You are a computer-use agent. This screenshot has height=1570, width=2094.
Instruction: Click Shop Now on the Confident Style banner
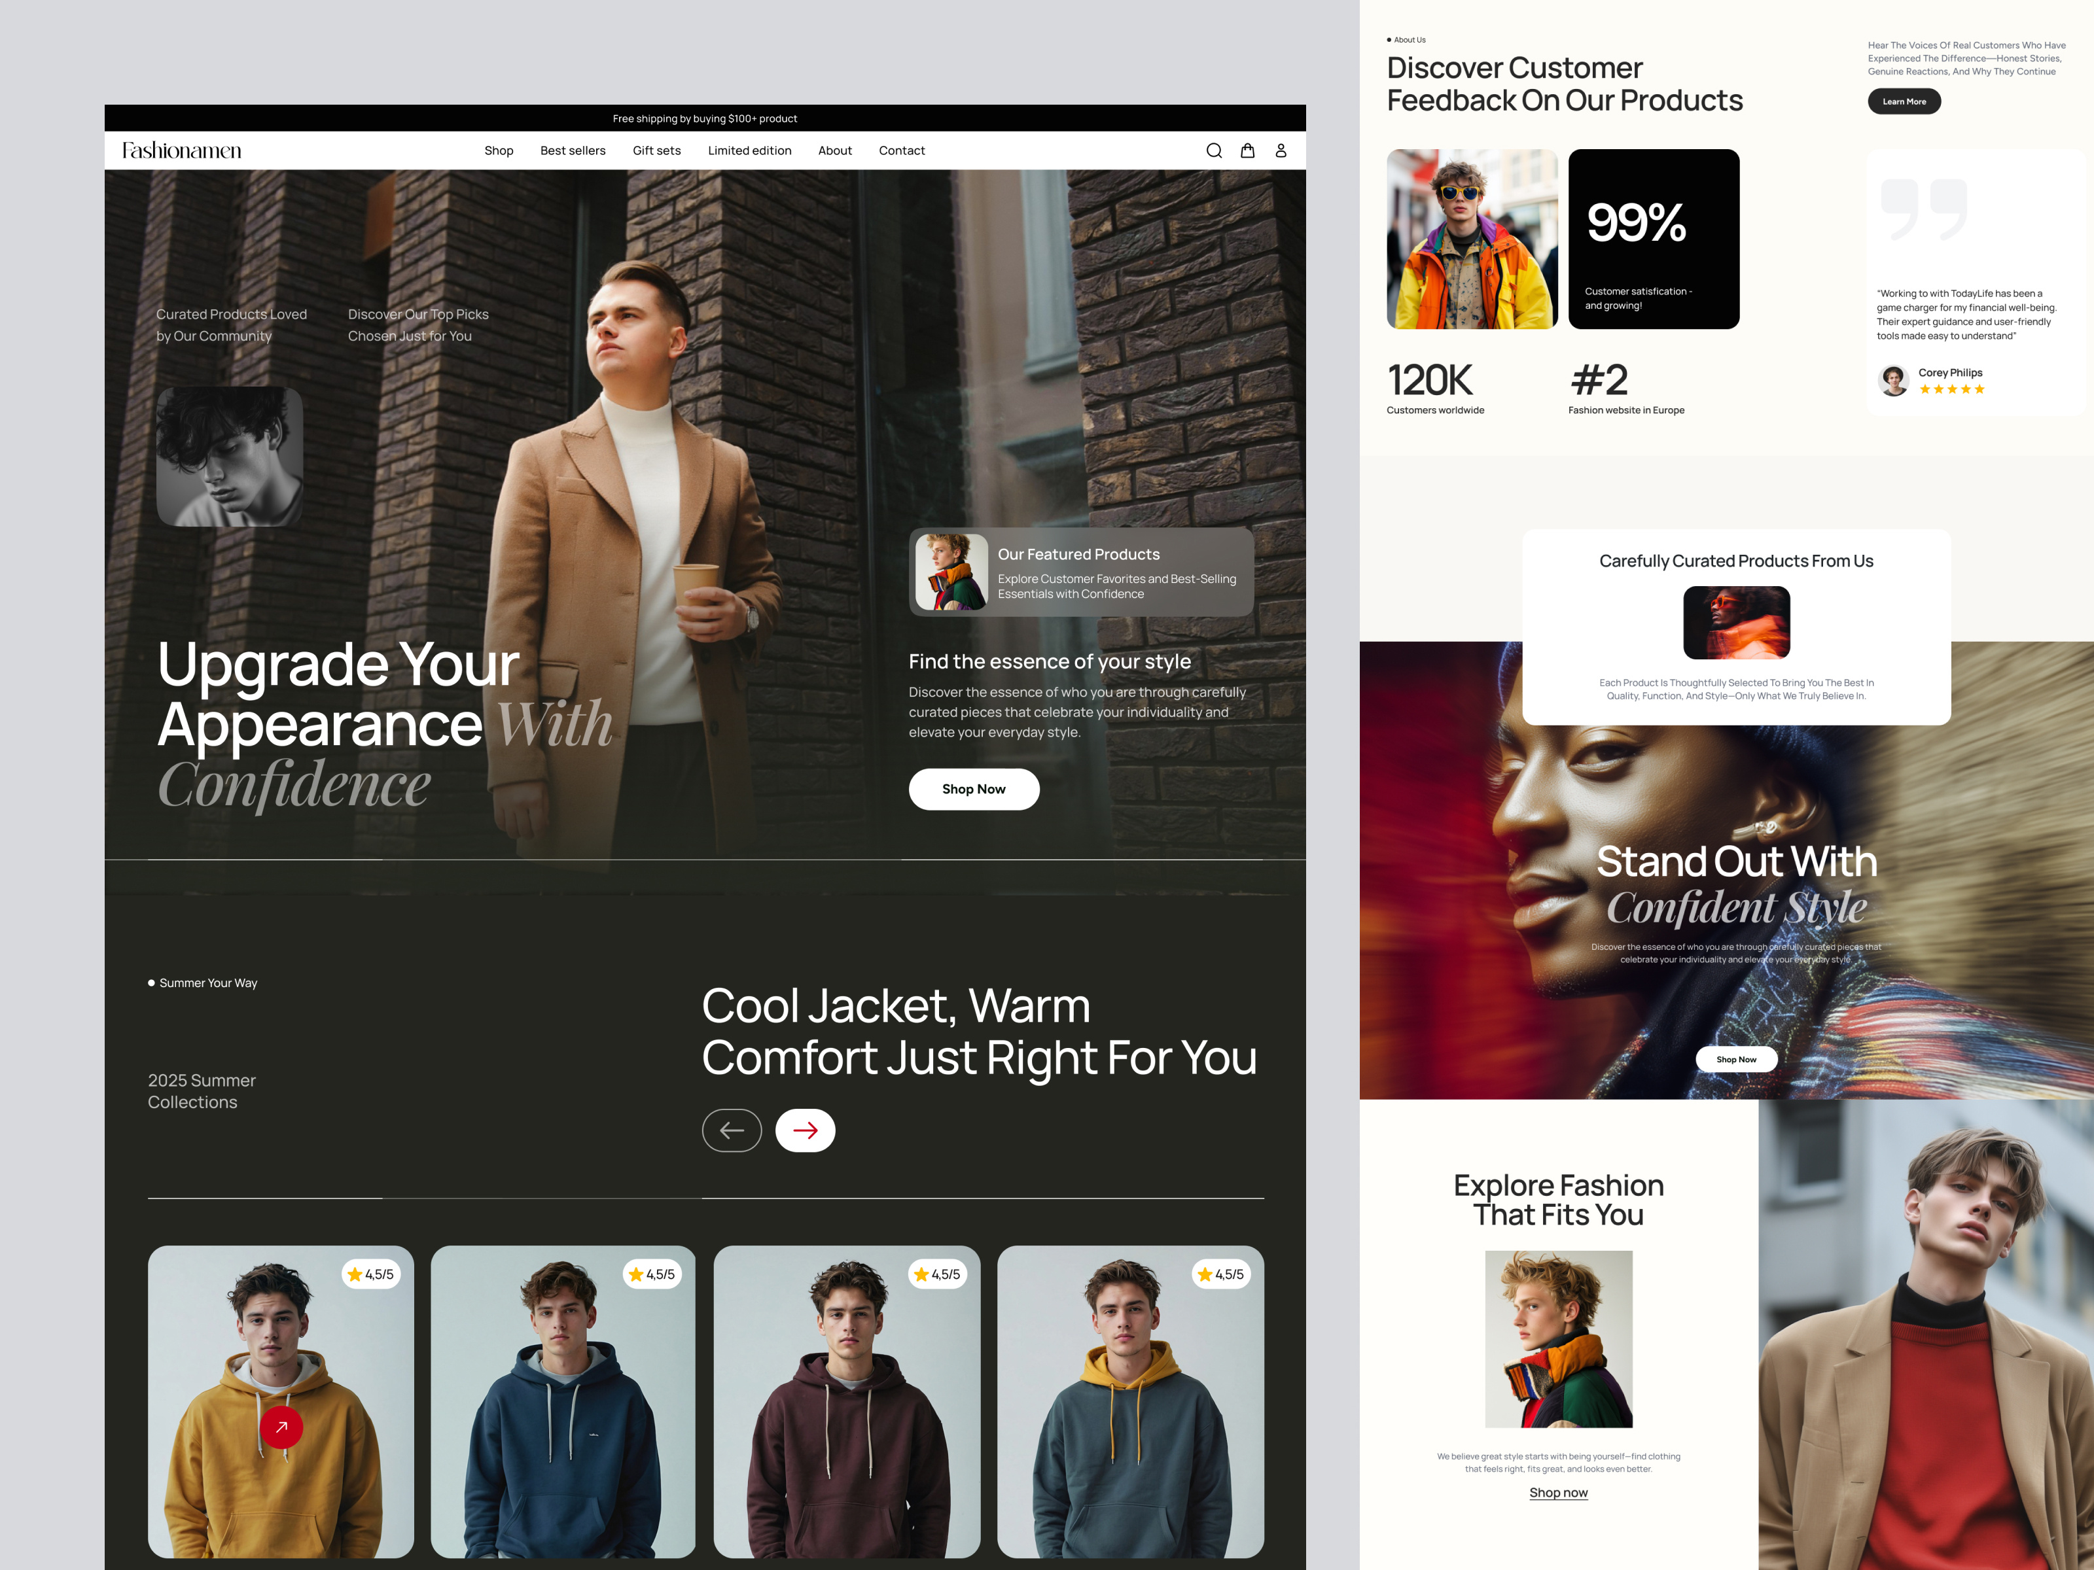point(1736,1059)
